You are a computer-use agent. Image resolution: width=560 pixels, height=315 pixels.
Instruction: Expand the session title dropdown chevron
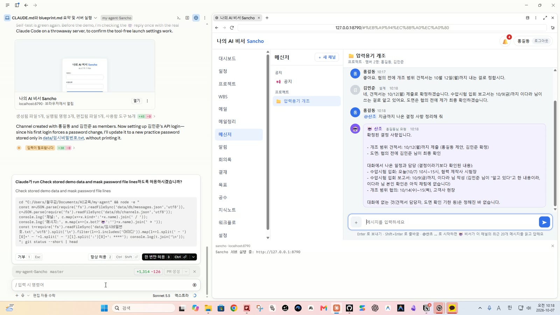coord(96,18)
